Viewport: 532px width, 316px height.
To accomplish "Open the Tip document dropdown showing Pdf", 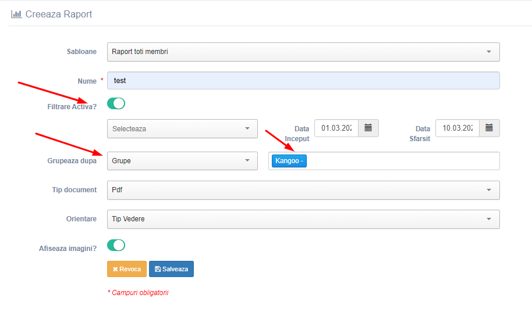I will pyautogui.click(x=303, y=190).
